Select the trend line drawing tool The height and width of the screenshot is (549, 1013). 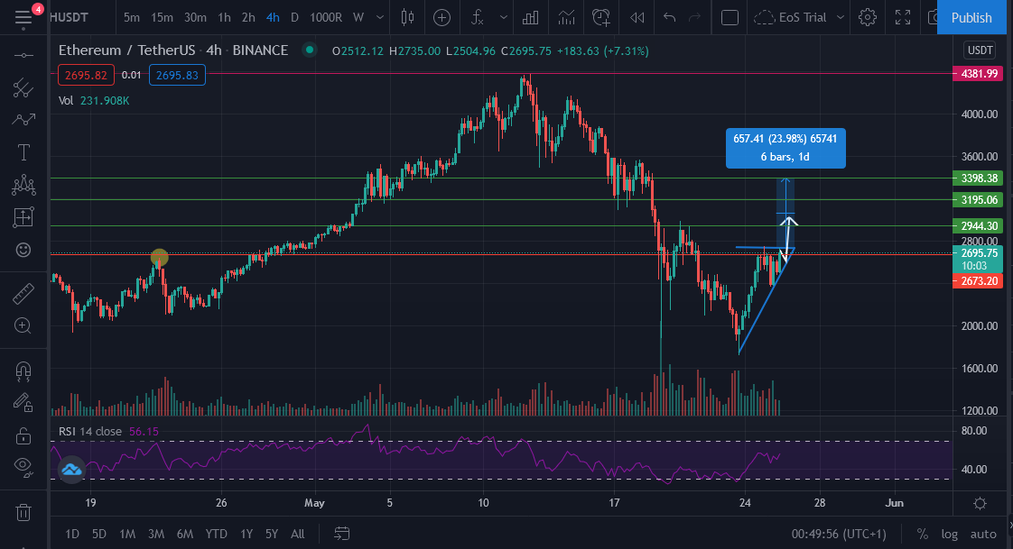pos(23,87)
